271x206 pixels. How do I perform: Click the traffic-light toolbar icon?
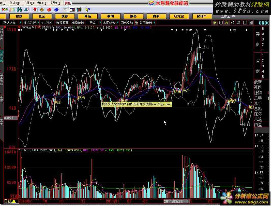(5, 9)
